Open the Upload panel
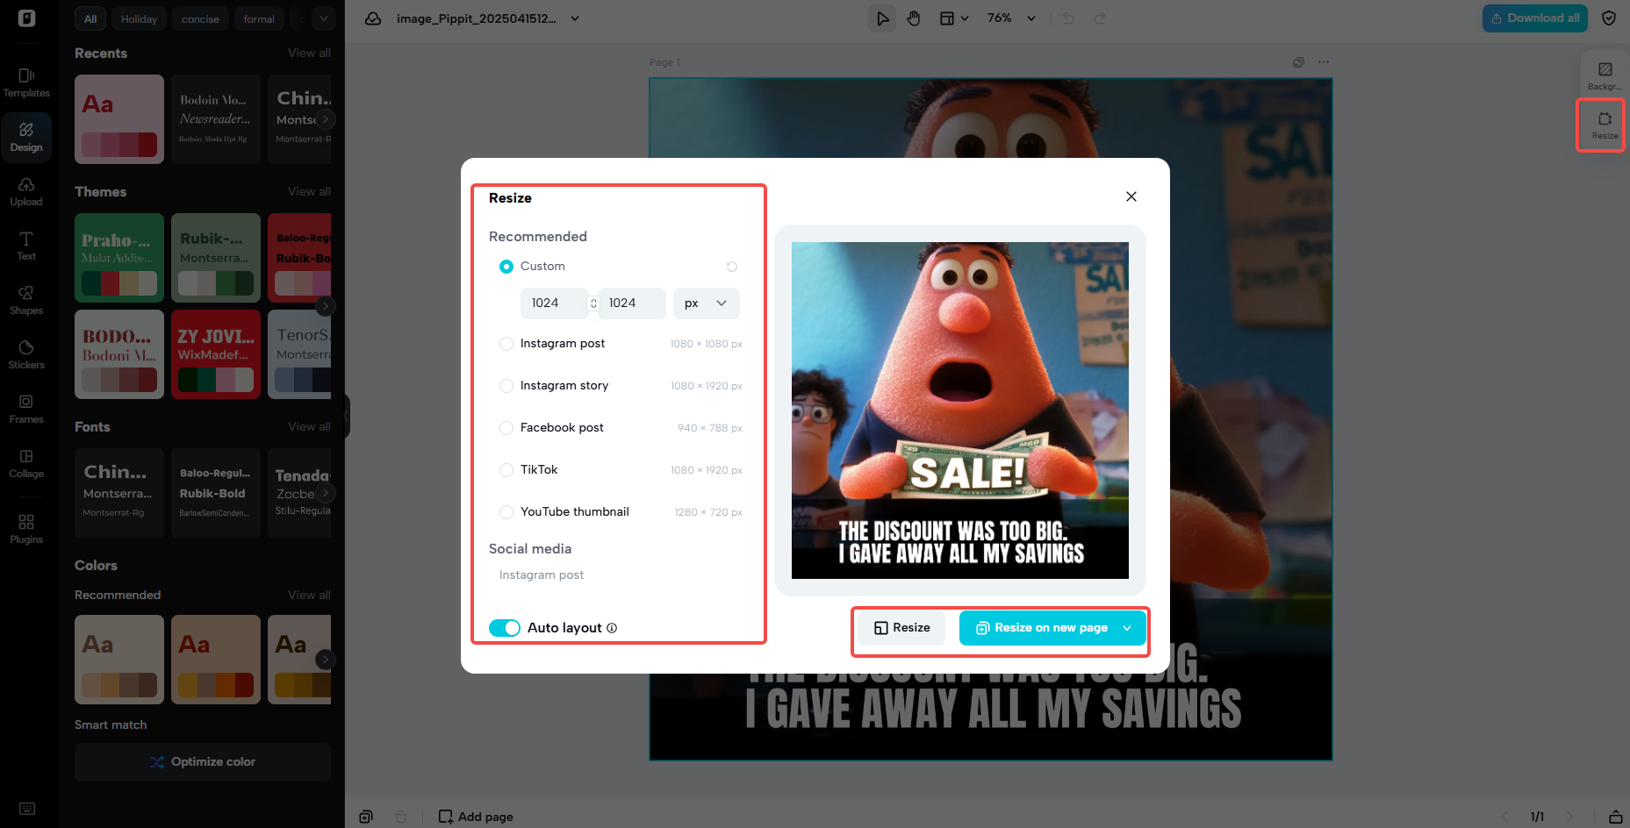Viewport: 1630px width, 828px height. tap(26, 191)
